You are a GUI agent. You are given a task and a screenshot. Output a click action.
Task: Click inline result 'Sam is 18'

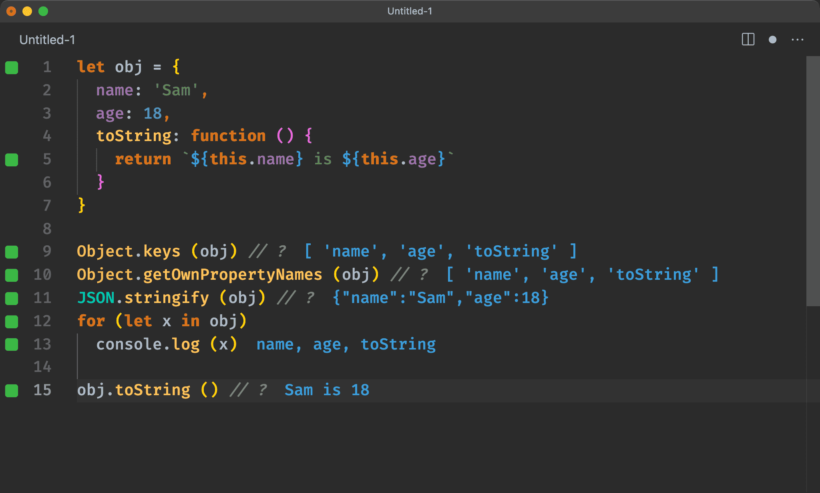[x=327, y=390]
